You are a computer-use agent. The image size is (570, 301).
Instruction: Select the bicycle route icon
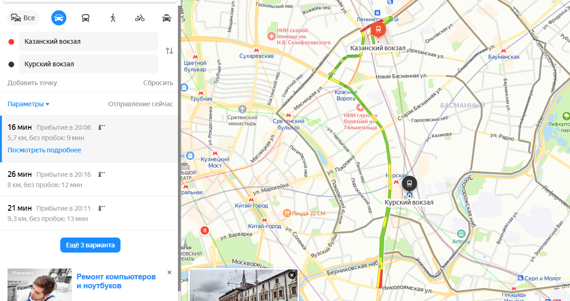(x=140, y=18)
